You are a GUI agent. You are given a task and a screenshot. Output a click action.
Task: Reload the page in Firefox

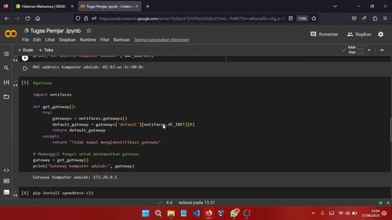pyautogui.click(x=28, y=18)
